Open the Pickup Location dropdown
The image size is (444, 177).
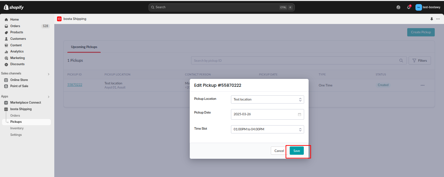[267, 99]
